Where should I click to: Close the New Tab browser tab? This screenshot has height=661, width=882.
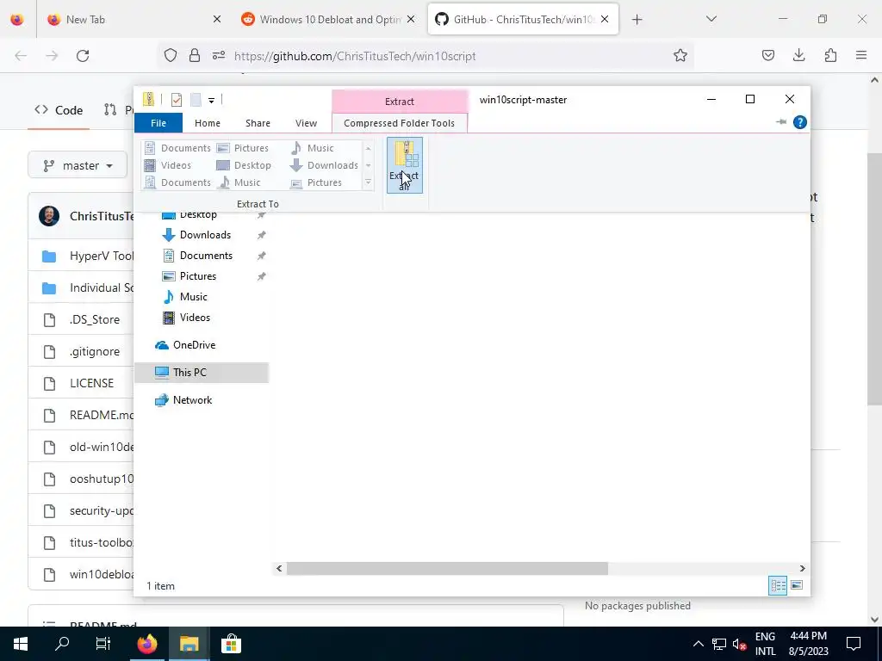pos(216,19)
